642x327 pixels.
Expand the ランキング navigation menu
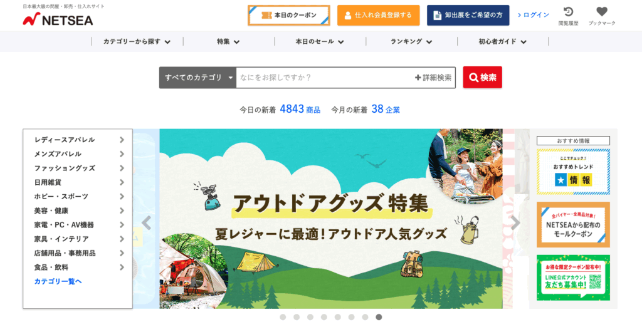(x=411, y=41)
